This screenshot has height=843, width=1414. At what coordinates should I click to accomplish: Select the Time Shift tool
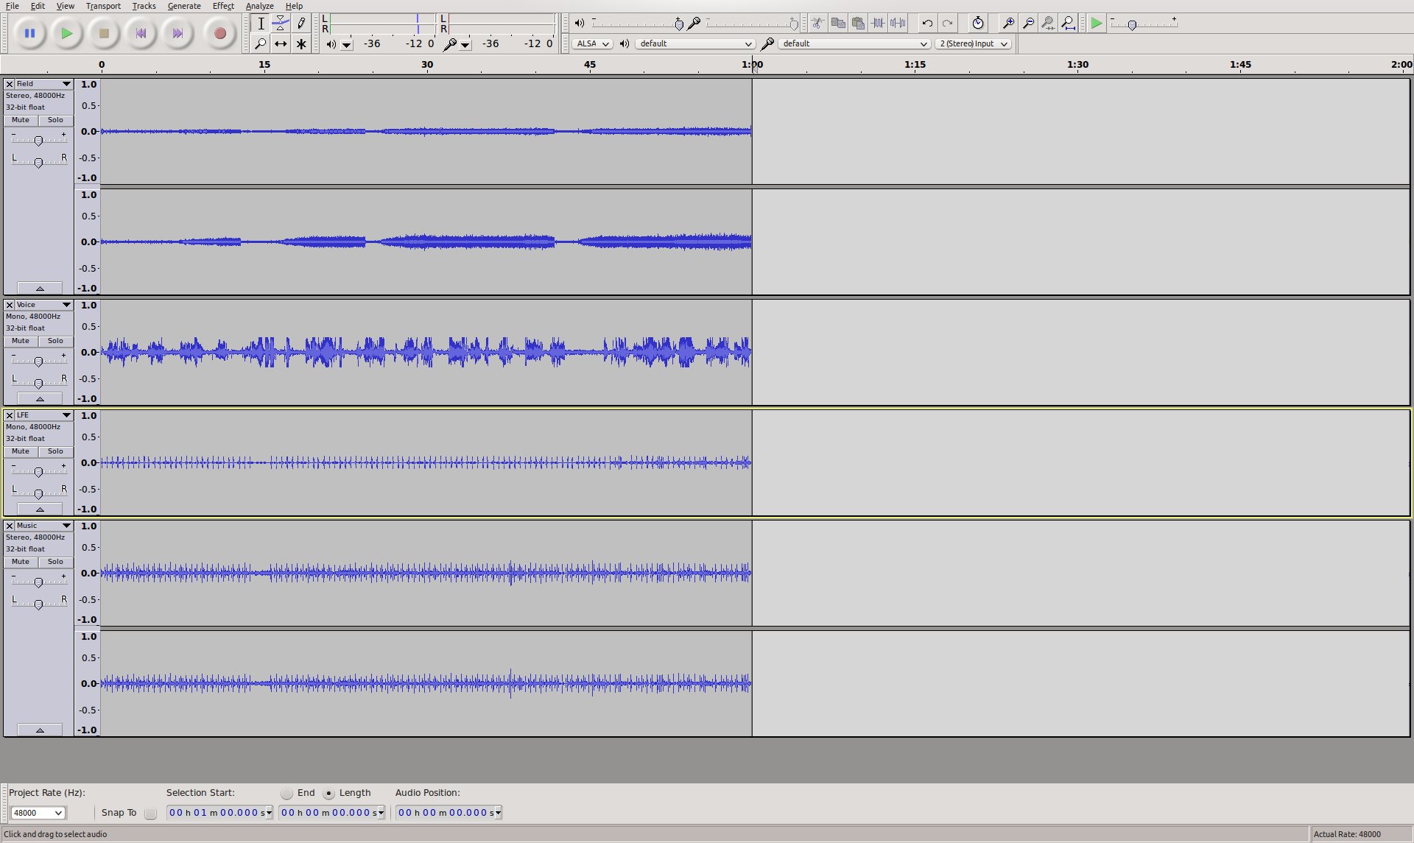[281, 44]
